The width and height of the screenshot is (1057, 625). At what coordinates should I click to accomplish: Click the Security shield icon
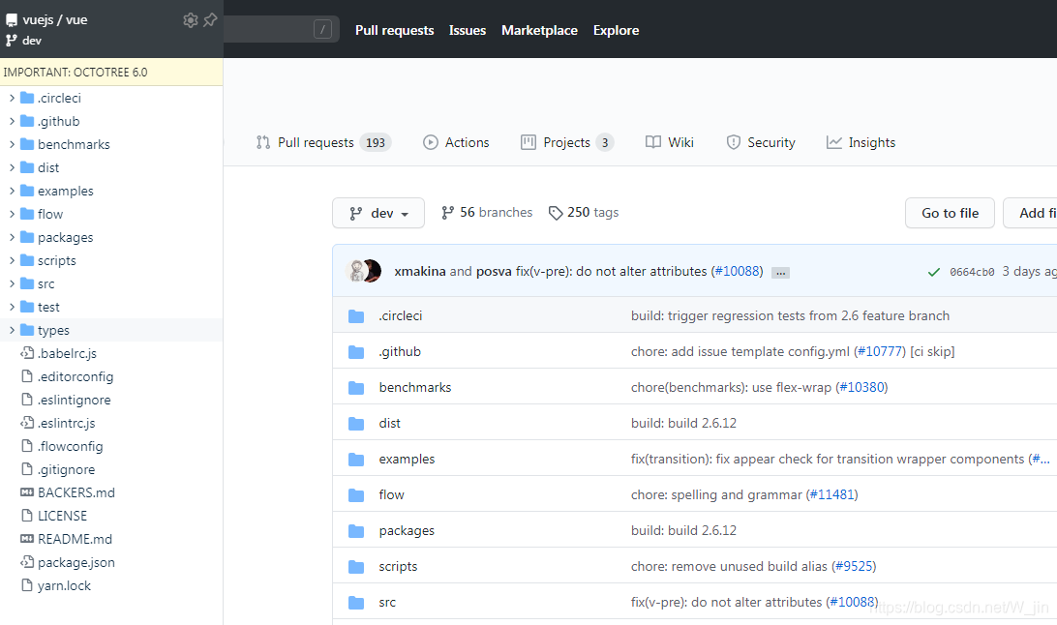(734, 143)
